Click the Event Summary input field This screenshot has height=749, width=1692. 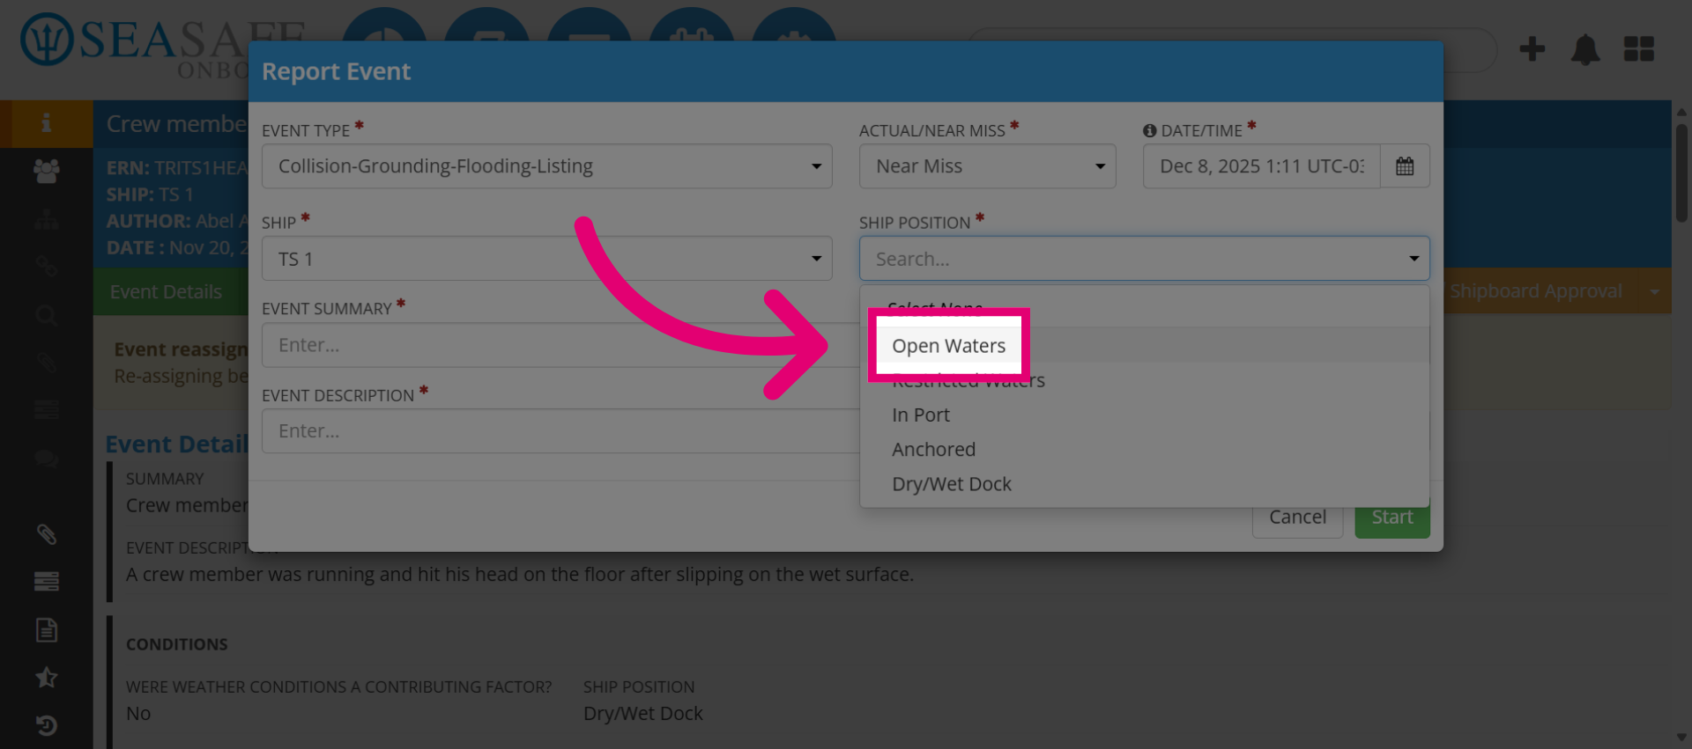(x=560, y=345)
